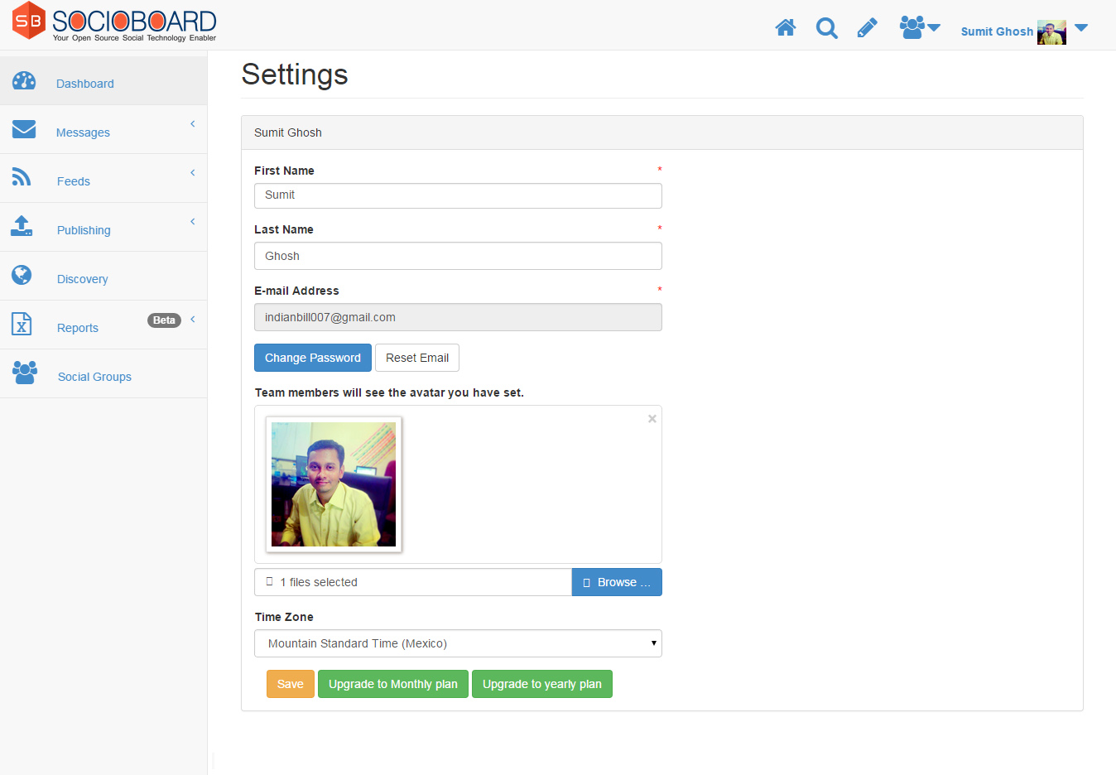Click the Save button
This screenshot has width=1116, height=775.
coord(291,684)
